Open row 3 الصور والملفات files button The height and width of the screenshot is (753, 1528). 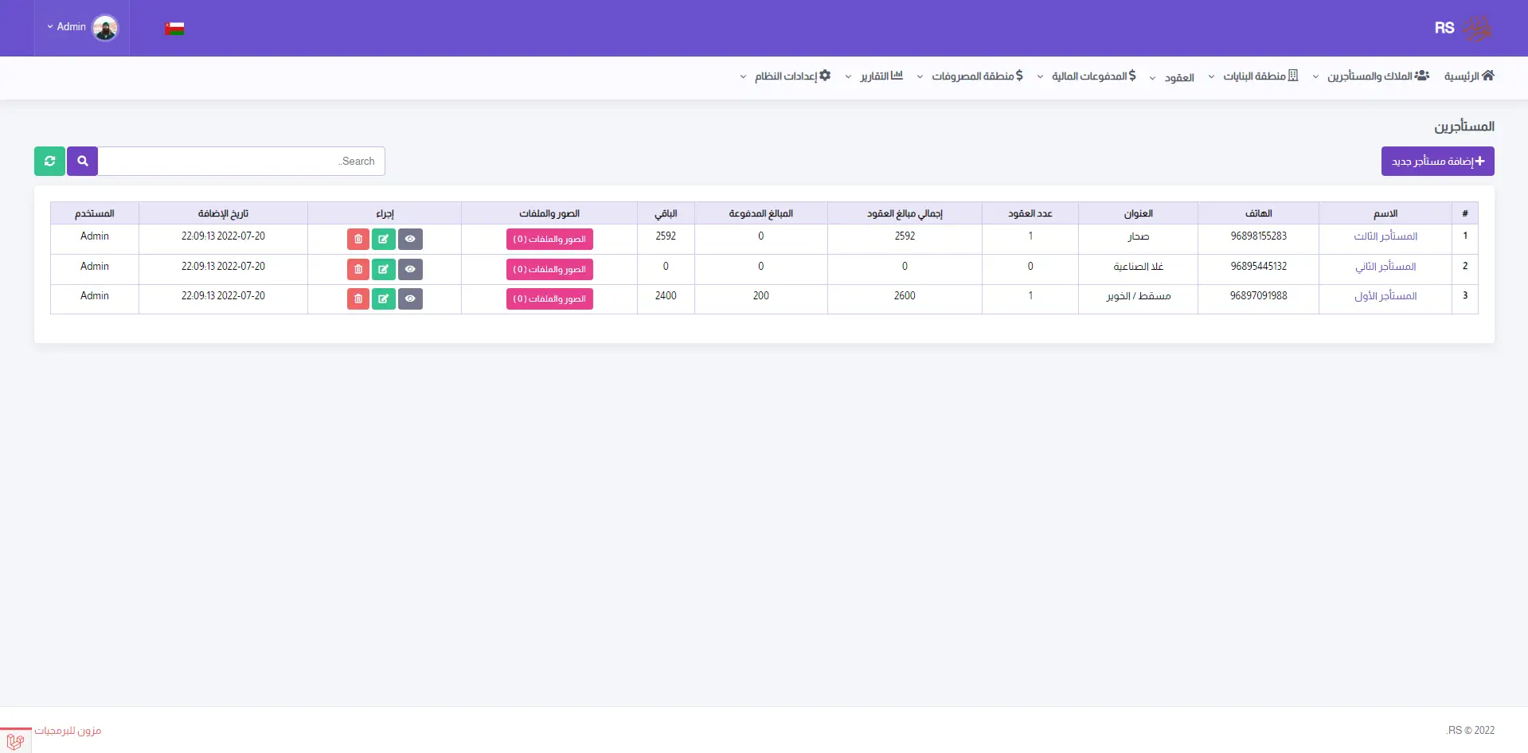click(549, 298)
